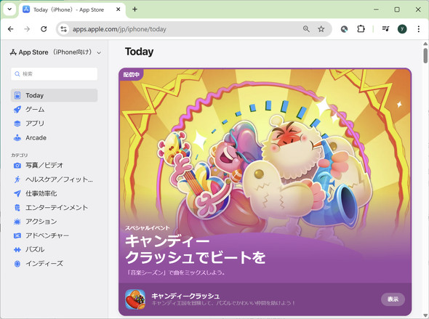Go back to previous page

[11, 29]
